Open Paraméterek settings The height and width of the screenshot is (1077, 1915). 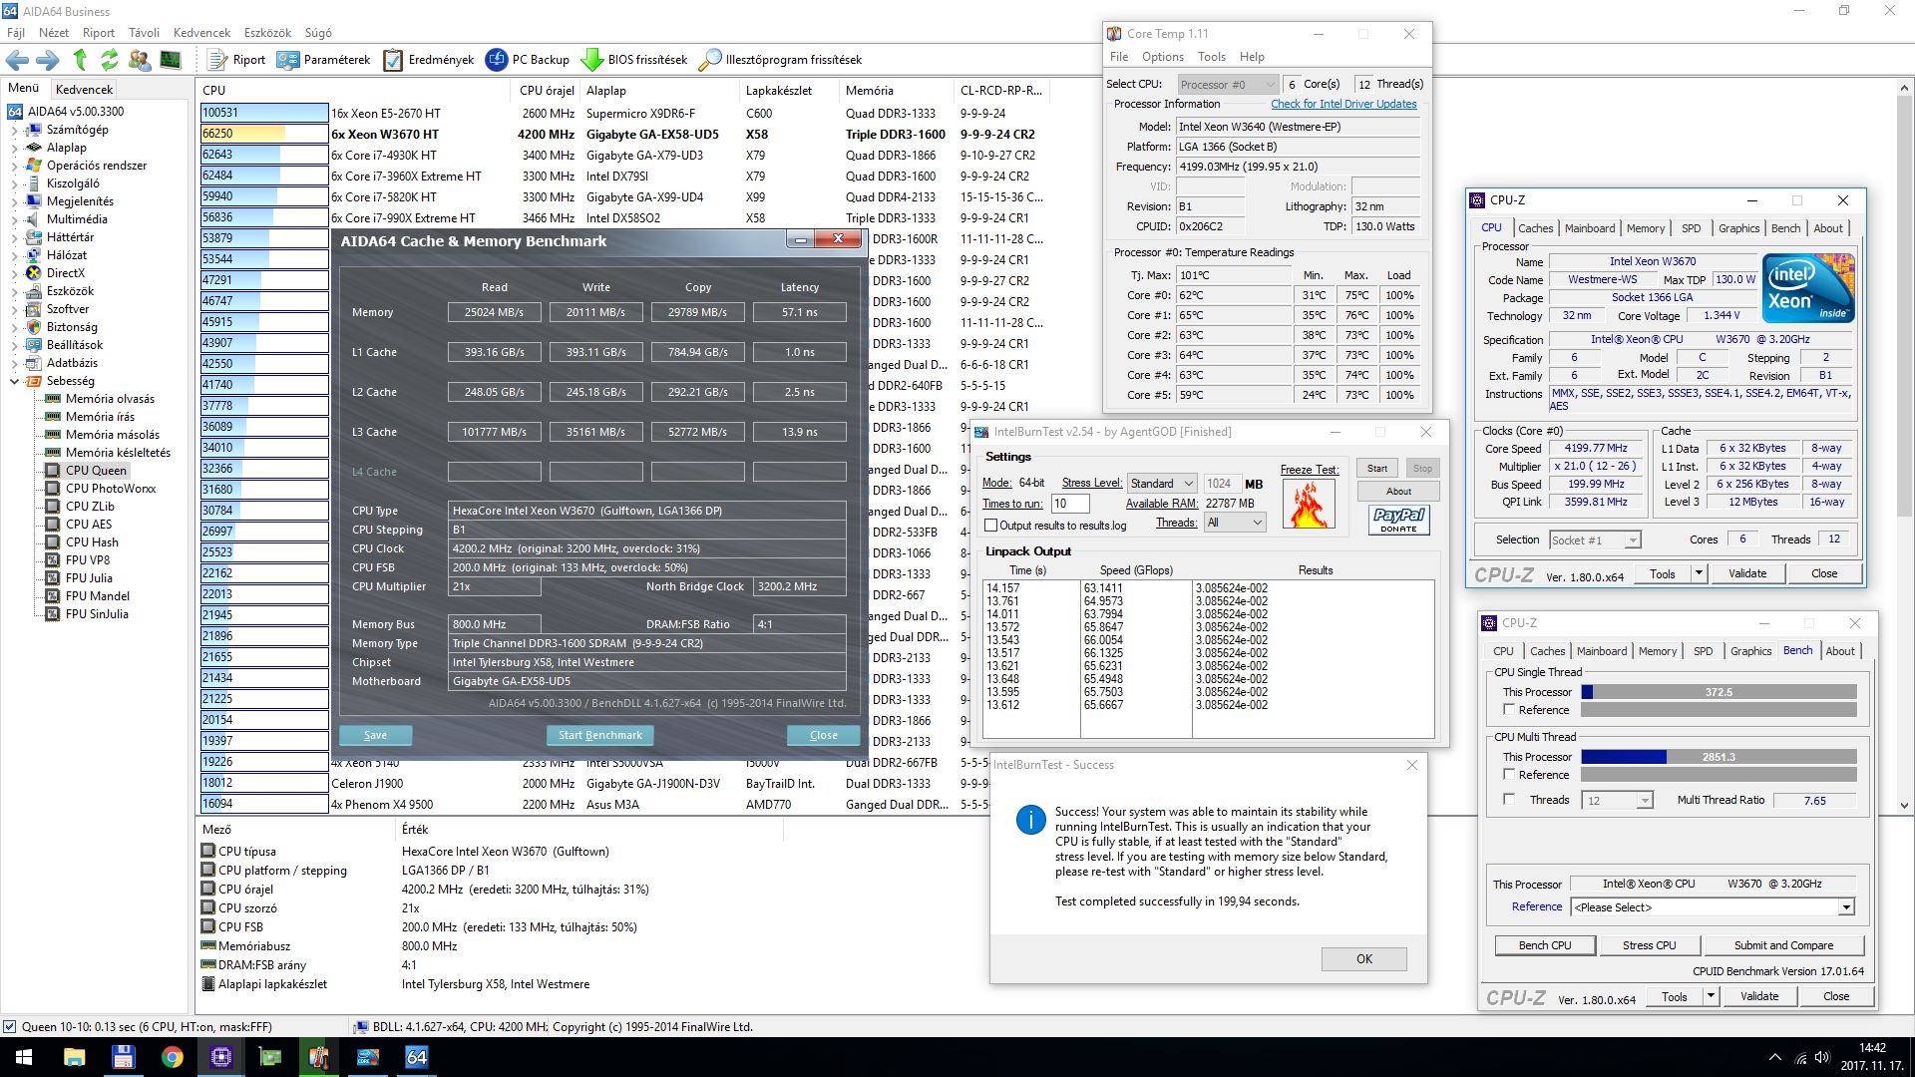click(x=324, y=60)
